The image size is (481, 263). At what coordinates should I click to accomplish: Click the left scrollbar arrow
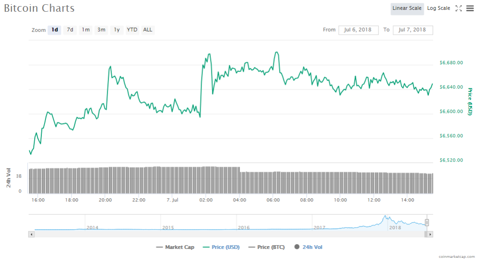tap(31, 234)
